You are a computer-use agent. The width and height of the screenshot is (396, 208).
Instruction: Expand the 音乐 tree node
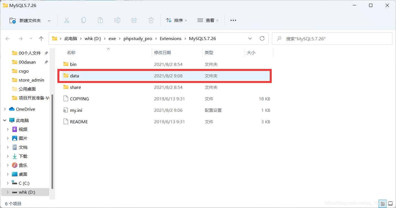tap(8, 165)
